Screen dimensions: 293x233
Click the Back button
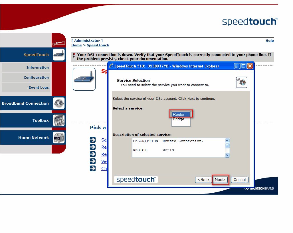click(x=203, y=180)
